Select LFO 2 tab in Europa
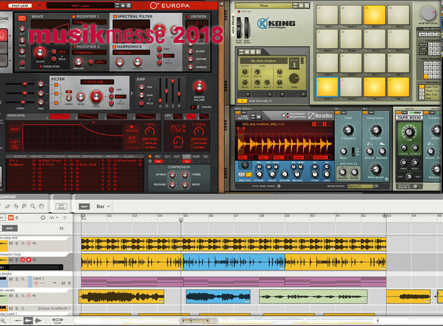This screenshot has width=443, height=326. [191, 117]
